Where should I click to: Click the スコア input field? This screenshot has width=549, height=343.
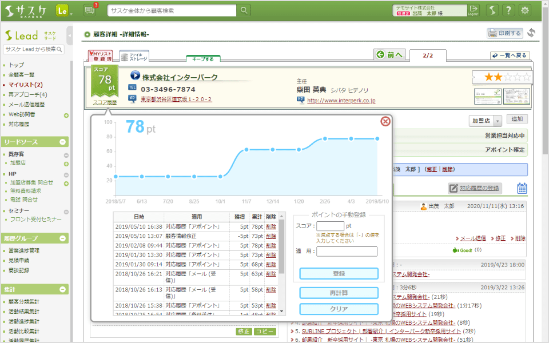point(330,226)
